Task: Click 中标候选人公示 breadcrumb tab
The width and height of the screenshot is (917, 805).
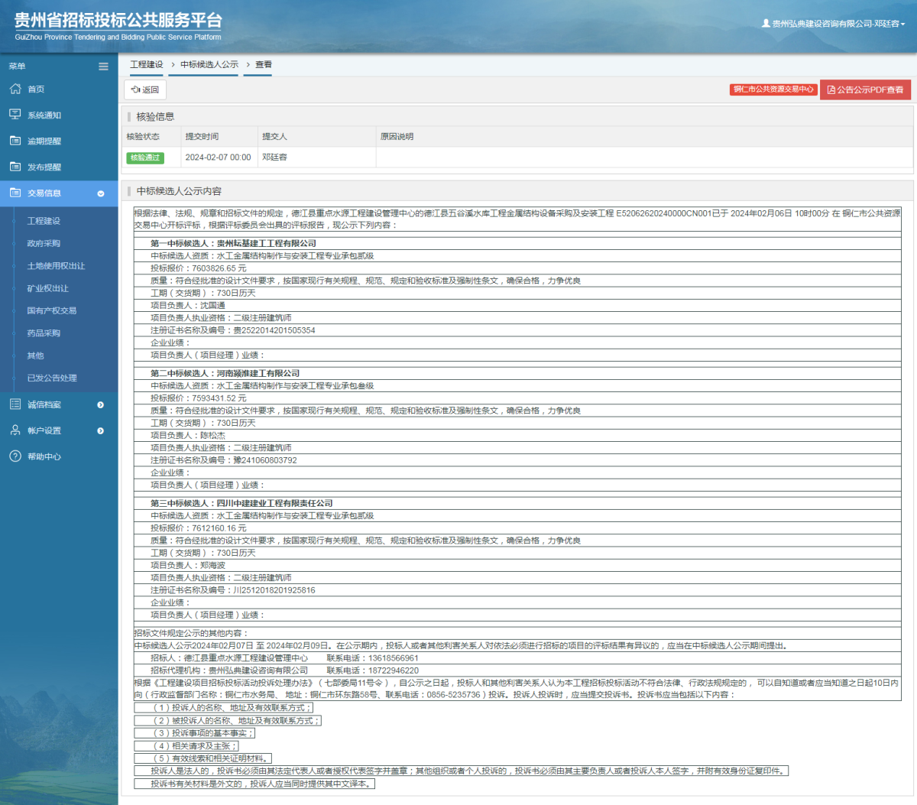Action: pos(209,64)
